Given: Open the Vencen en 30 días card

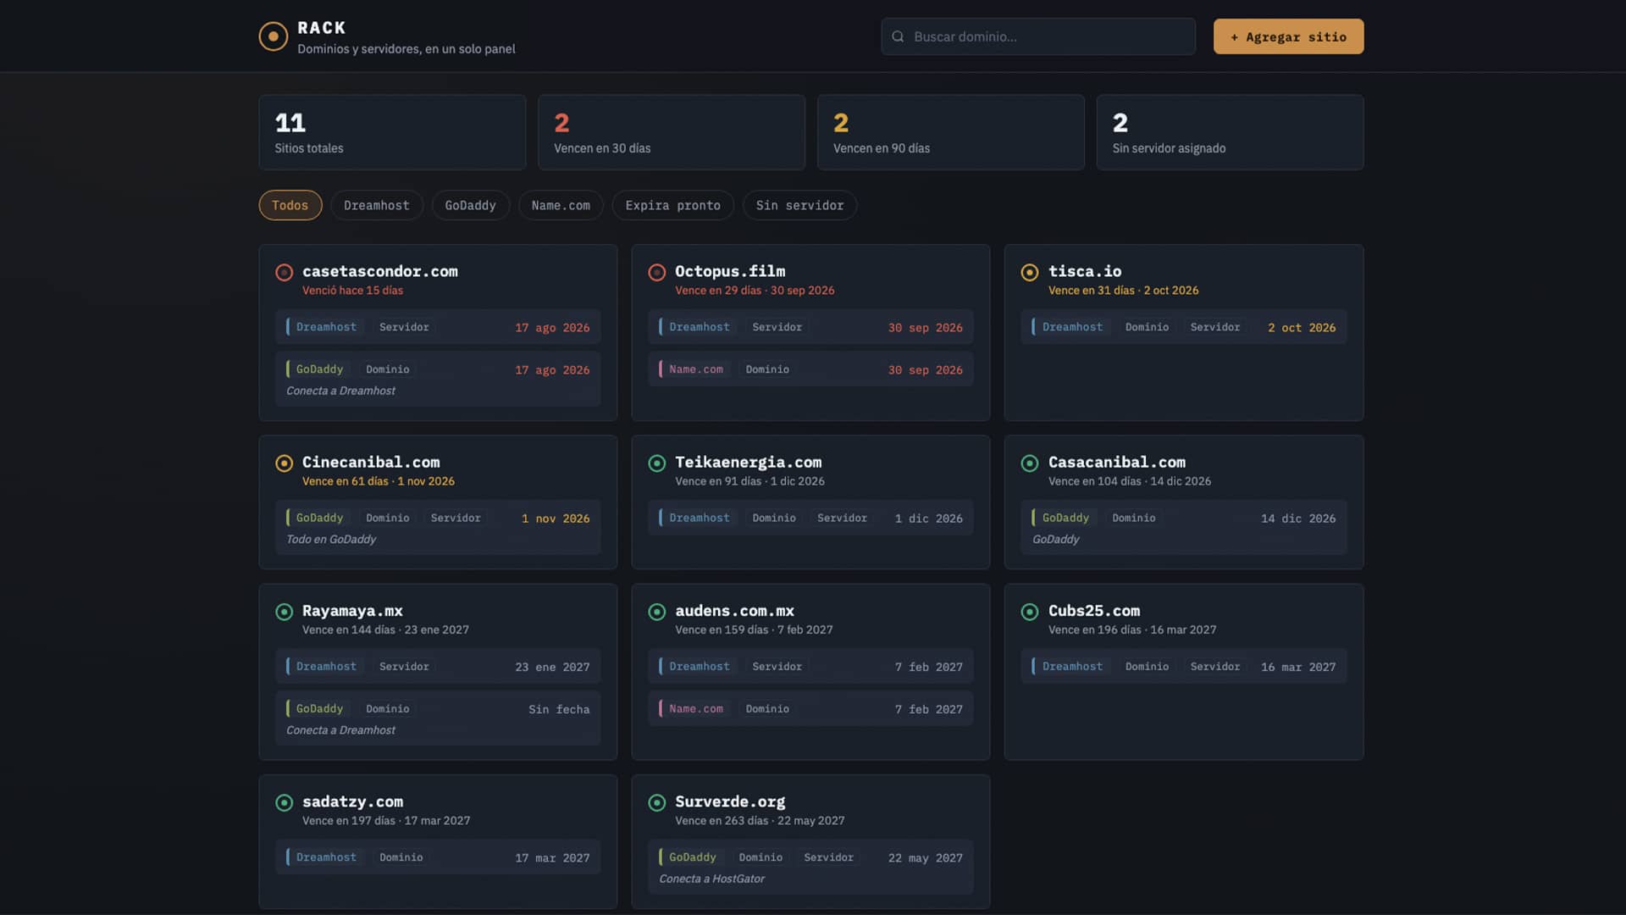Looking at the screenshot, I should pyautogui.click(x=672, y=132).
